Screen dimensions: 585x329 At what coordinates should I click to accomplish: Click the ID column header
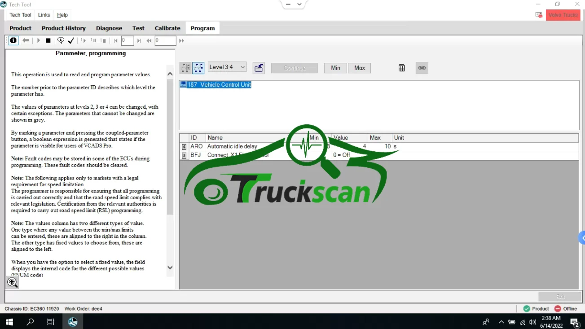point(197,138)
